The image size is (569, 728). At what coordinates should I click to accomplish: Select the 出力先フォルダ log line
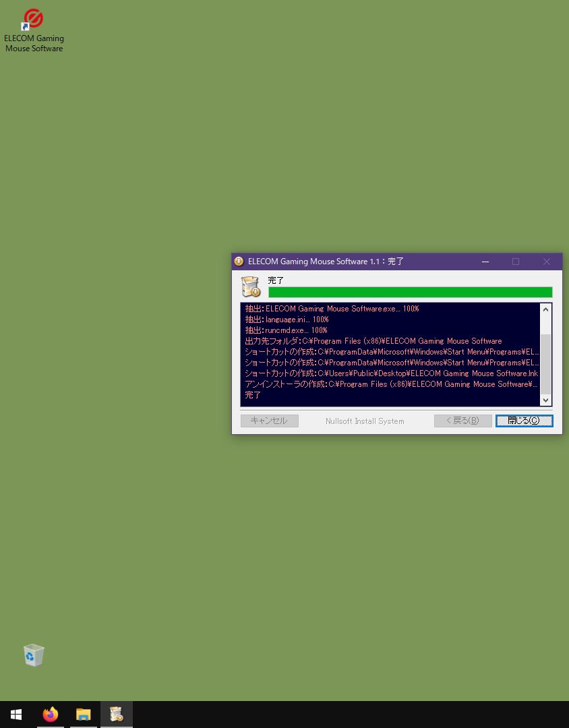pos(373,341)
